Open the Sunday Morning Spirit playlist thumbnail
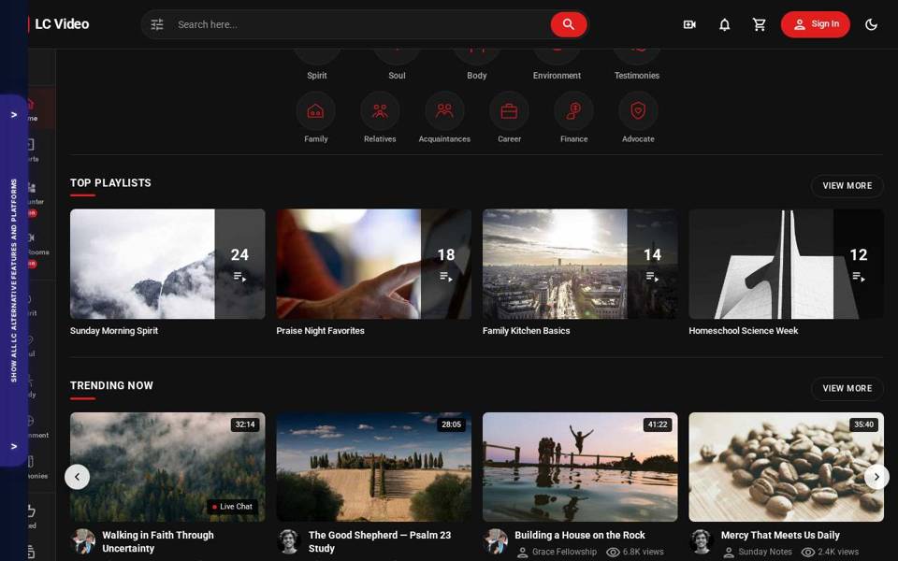Screen dimensions: 898x561 (x=167, y=264)
